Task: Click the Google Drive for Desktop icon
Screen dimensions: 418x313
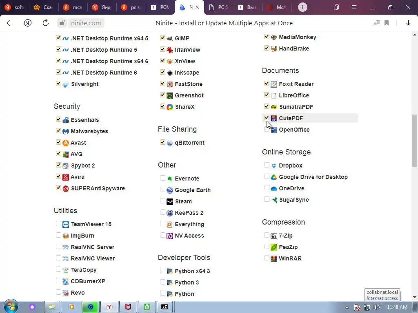Action: coord(274,177)
